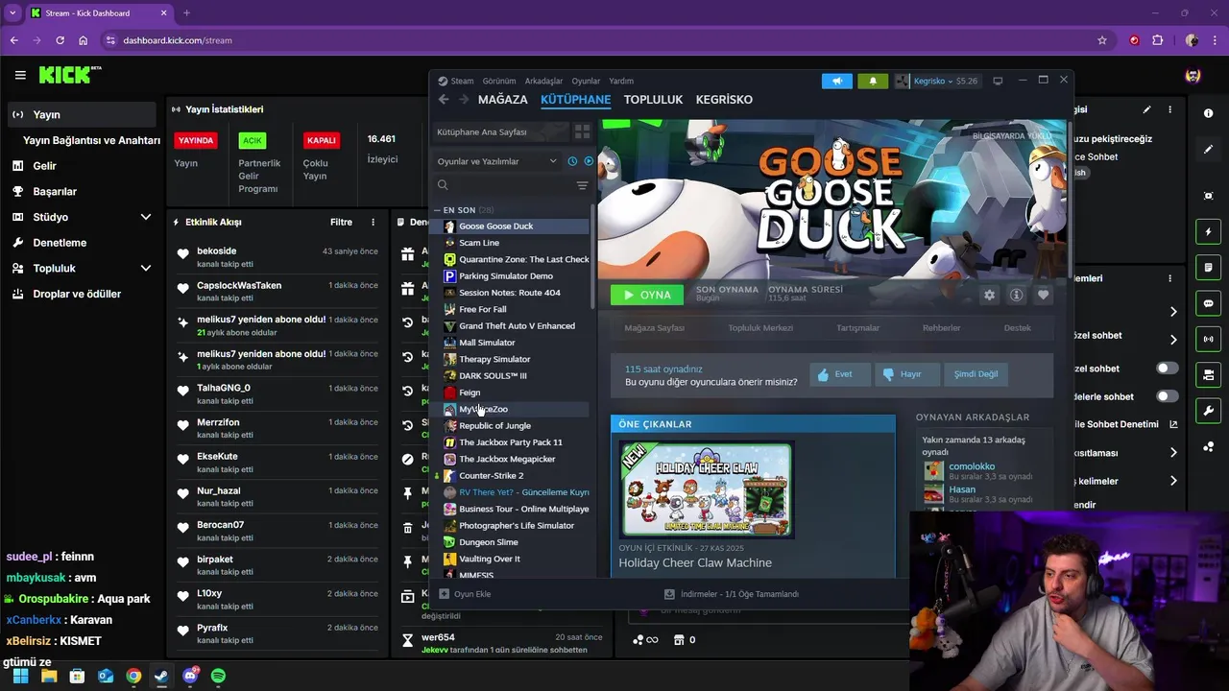The image size is (1229, 691).
Task: Click Evet recommendation button
Action: [840, 374]
